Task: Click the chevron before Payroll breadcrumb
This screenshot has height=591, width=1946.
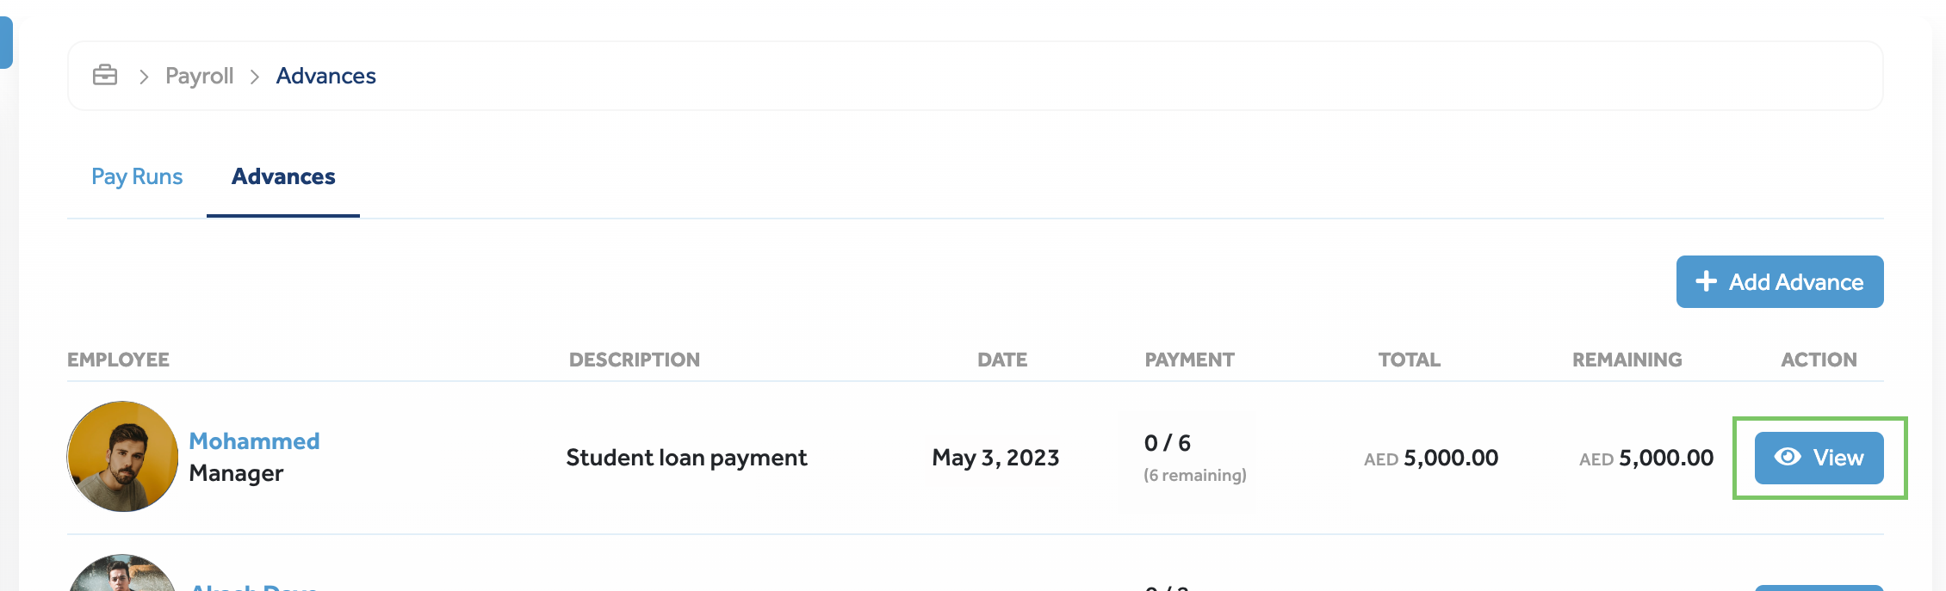Action: [x=144, y=77]
